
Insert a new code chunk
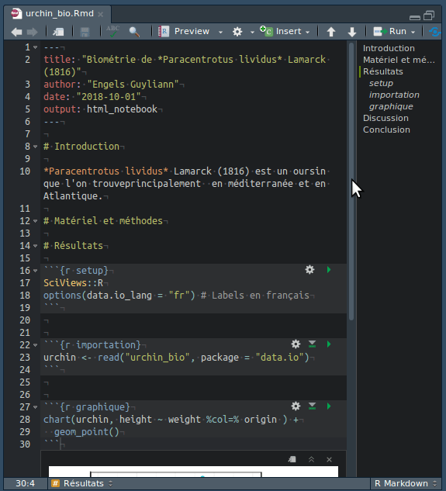285,31
